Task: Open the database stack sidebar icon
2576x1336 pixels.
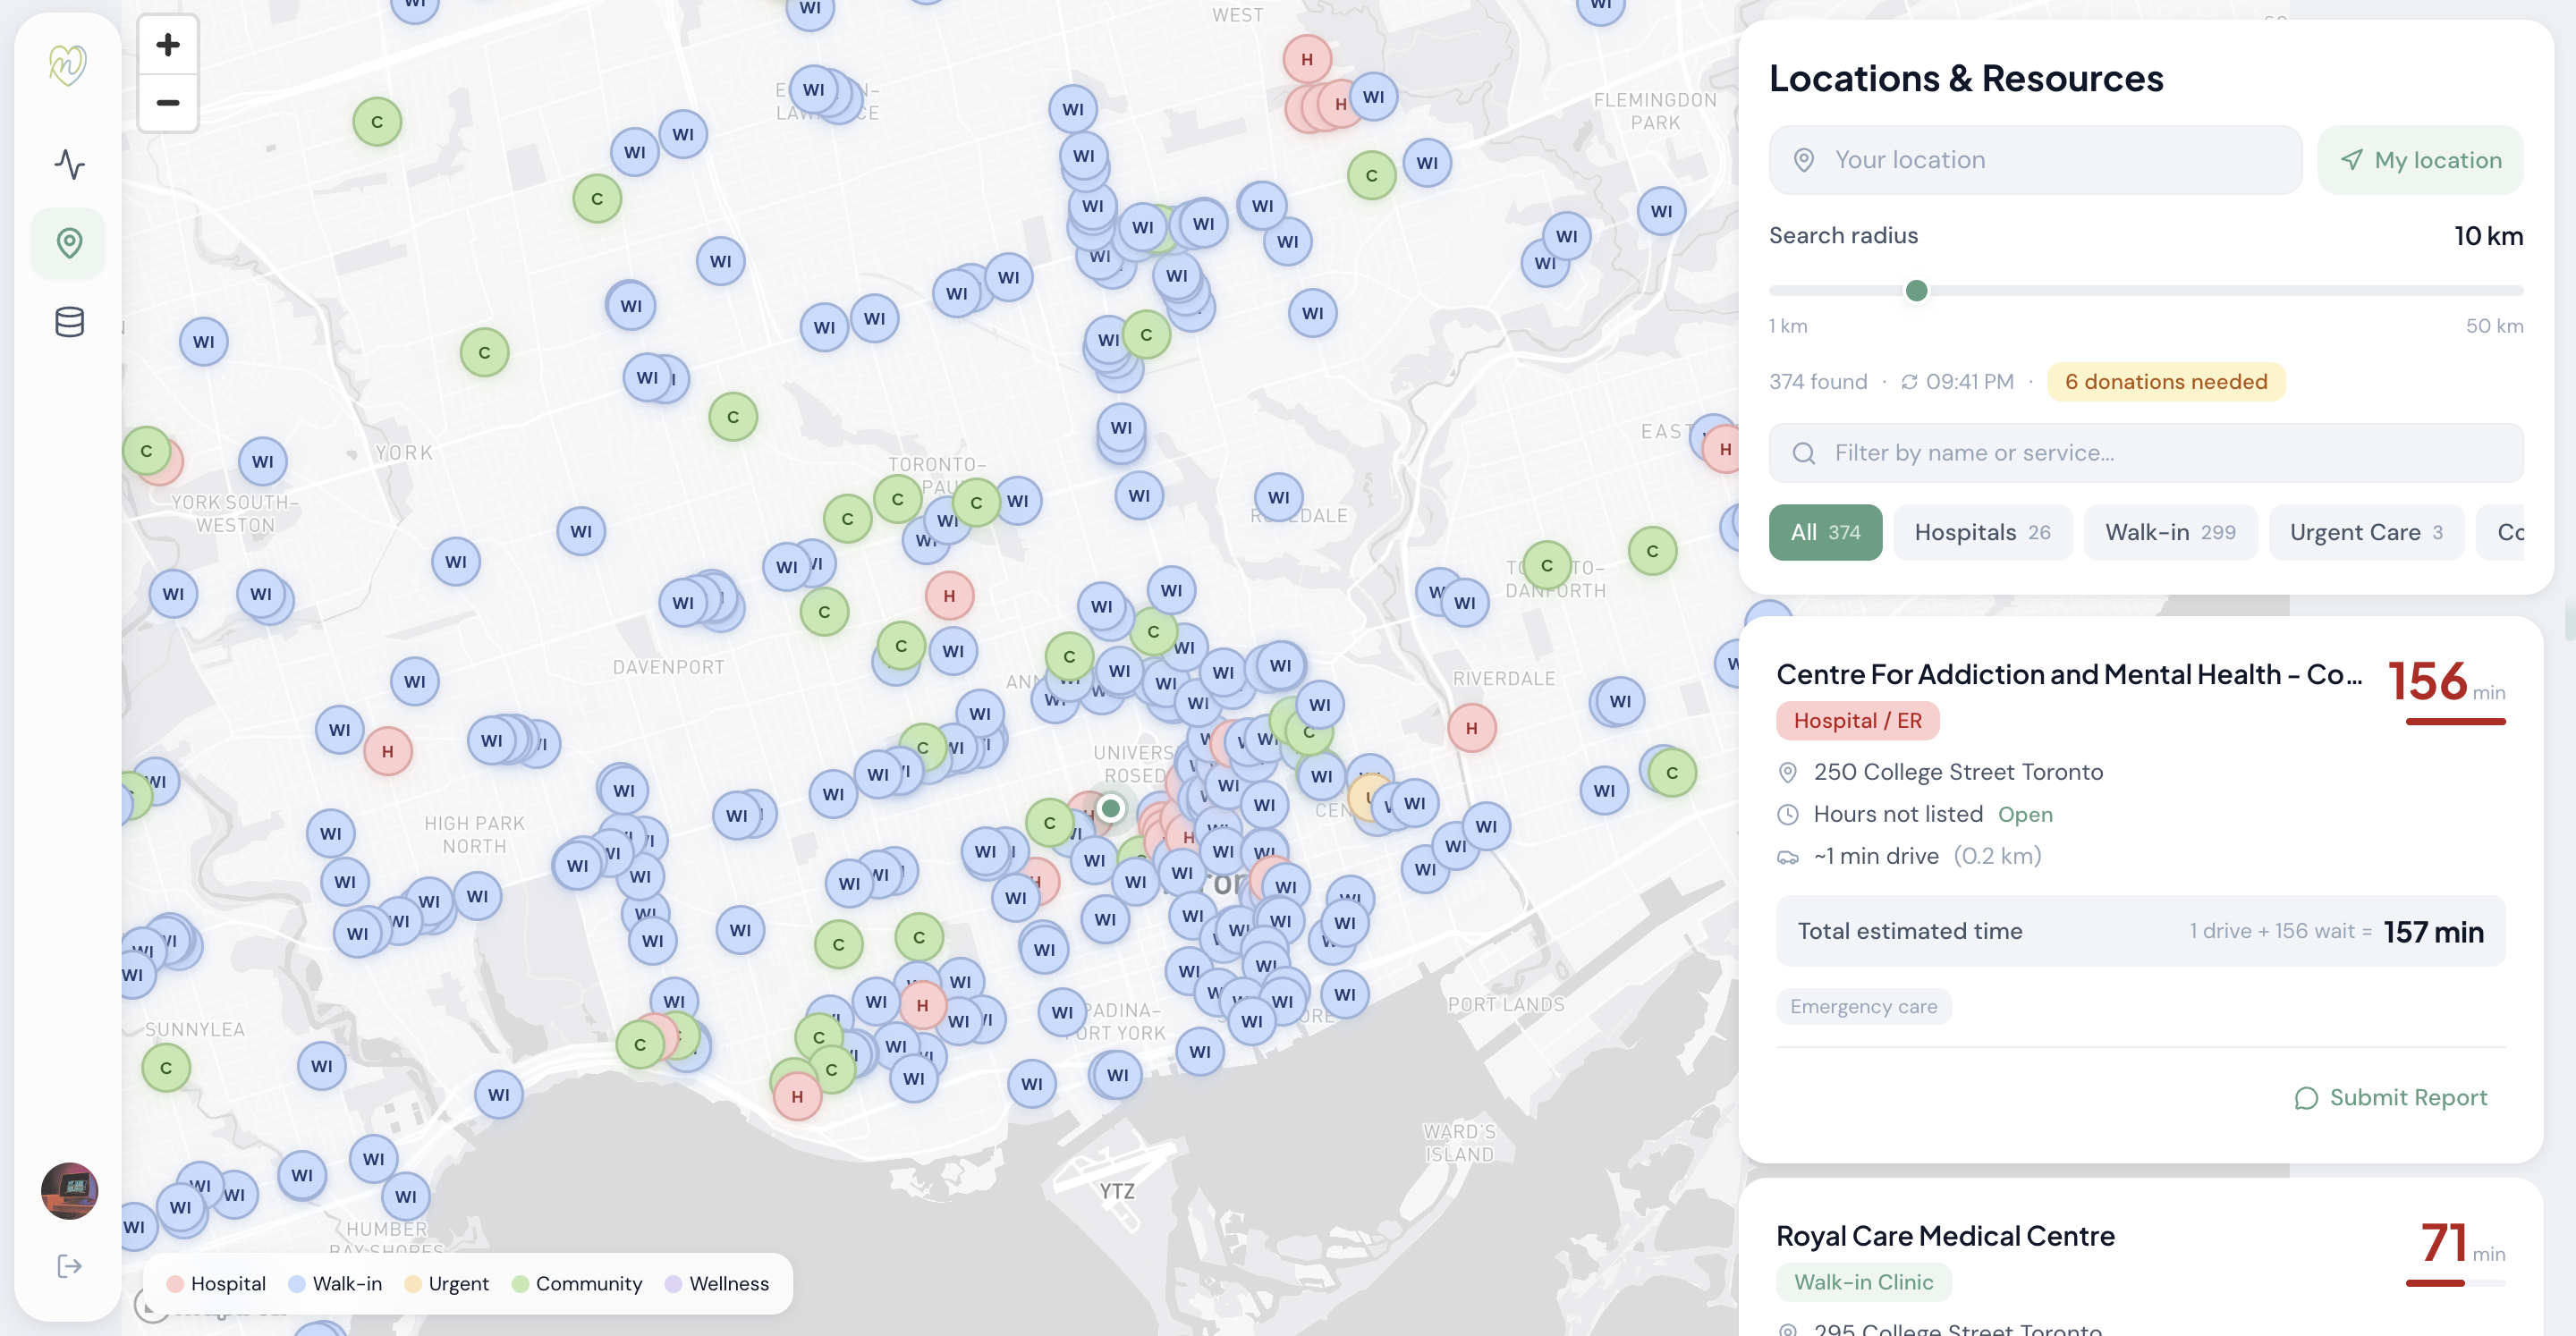Action: point(69,322)
